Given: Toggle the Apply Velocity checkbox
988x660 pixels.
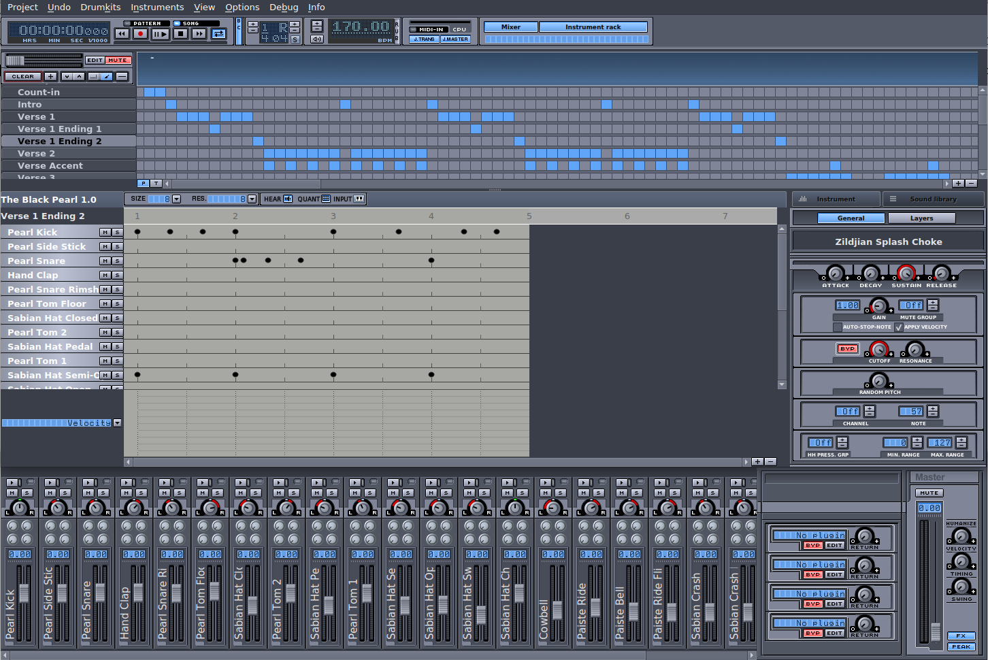Looking at the screenshot, I should coord(899,327).
